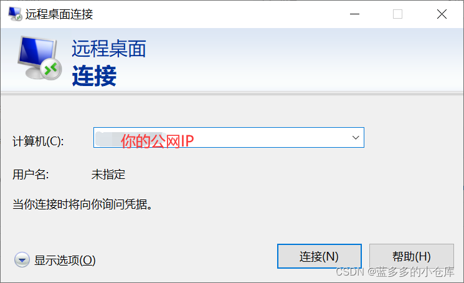Image resolution: width=464 pixels, height=283 pixels.
Task: Click the large Remote Desktop monitor icon
Action: point(39,58)
